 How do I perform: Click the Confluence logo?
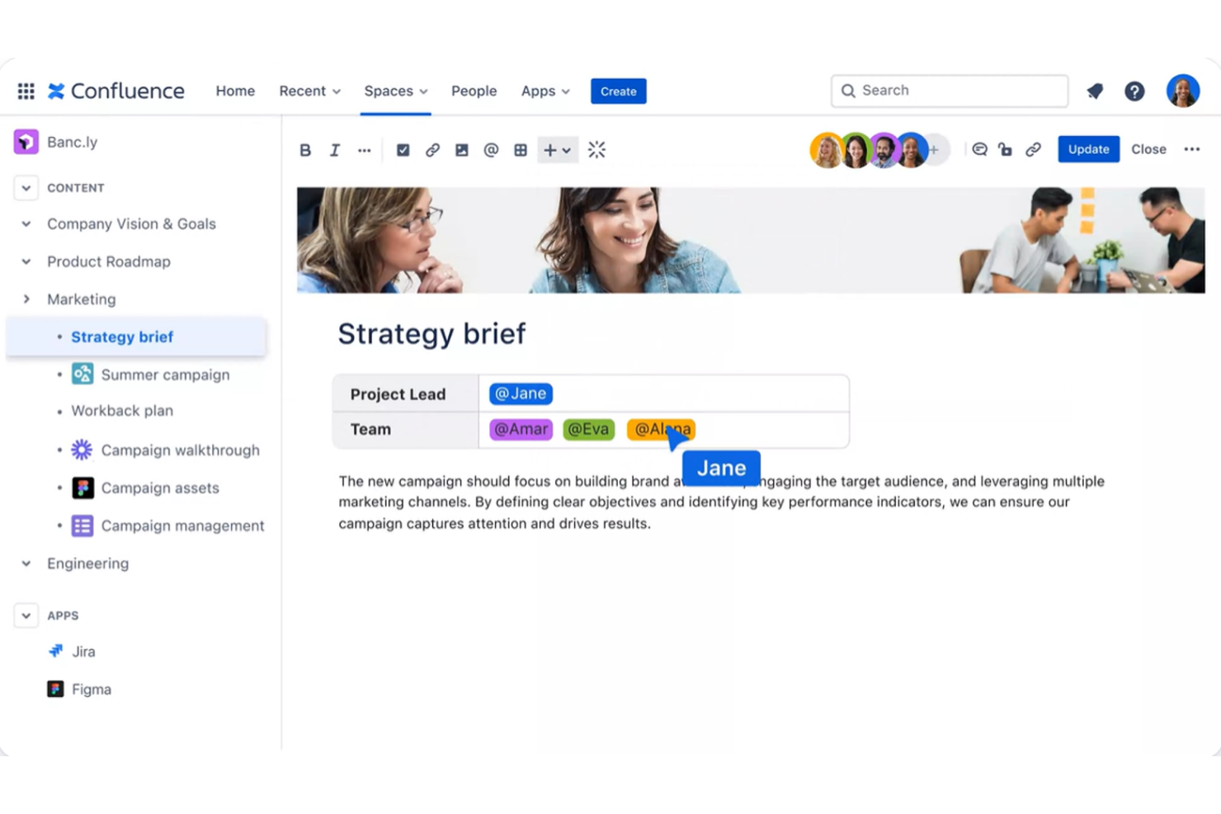[116, 91]
